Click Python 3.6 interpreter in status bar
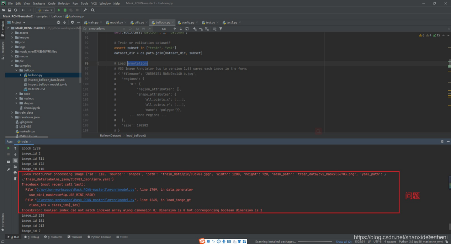The image size is (451, 244). pyautogui.click(x=421, y=242)
